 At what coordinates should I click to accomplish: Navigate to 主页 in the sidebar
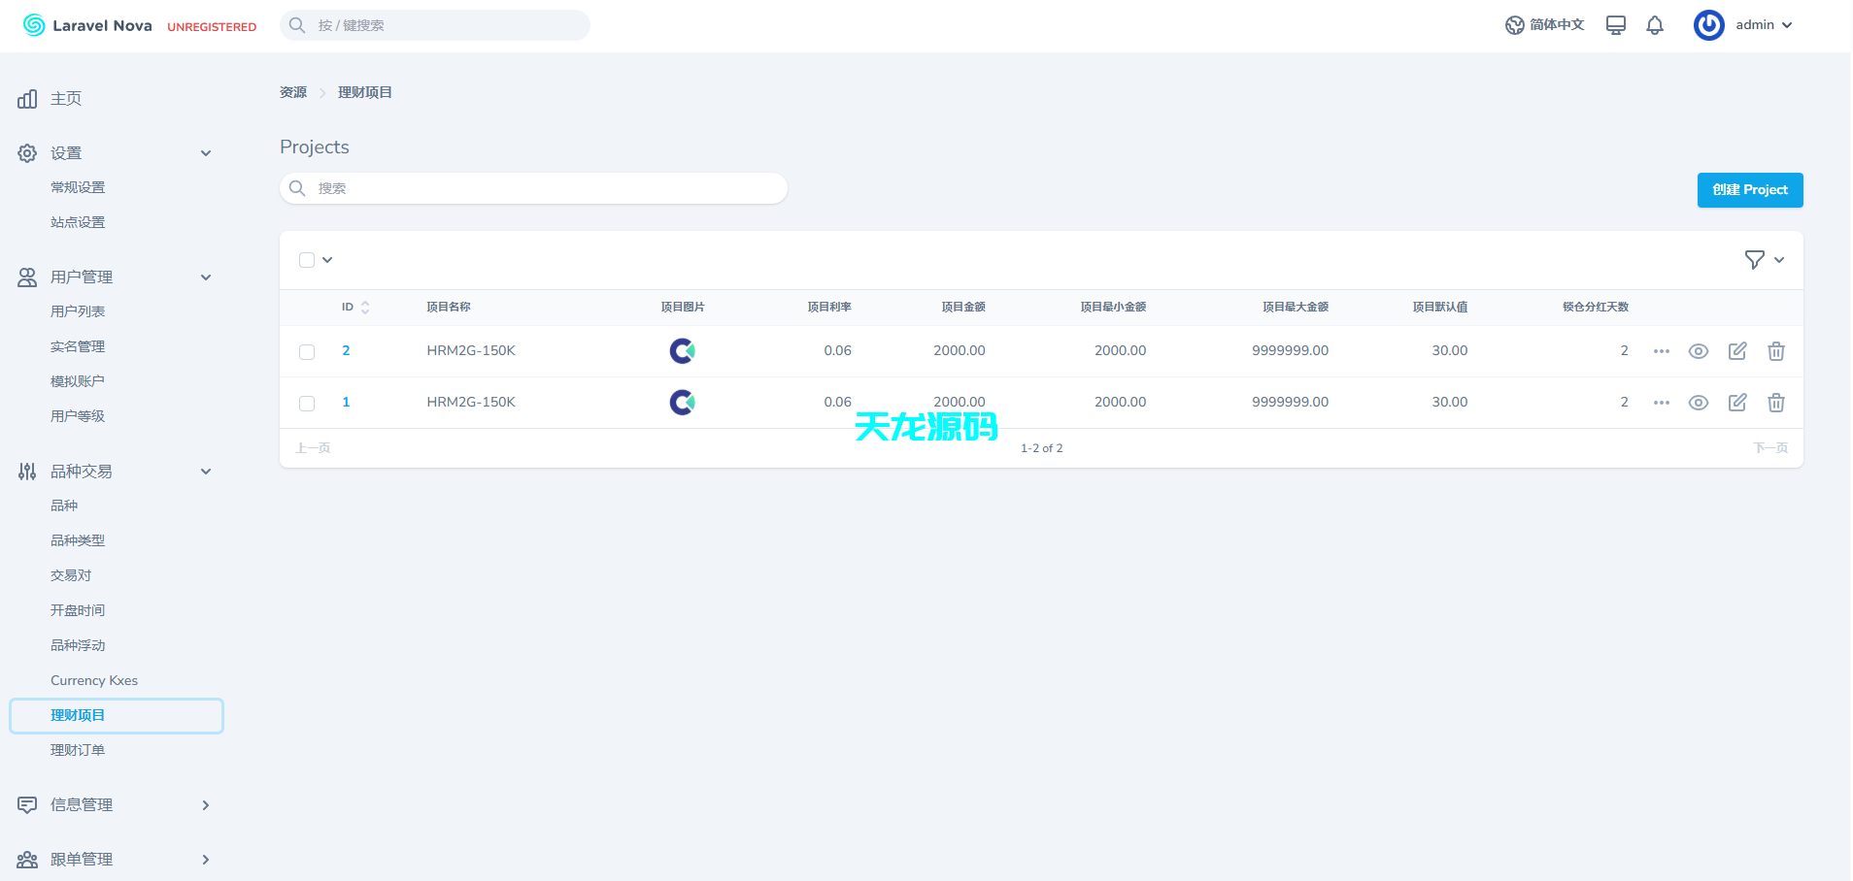pos(65,98)
